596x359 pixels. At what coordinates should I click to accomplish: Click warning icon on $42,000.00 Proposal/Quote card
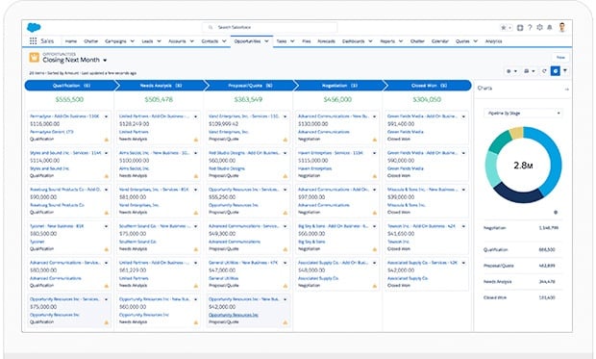(286, 322)
